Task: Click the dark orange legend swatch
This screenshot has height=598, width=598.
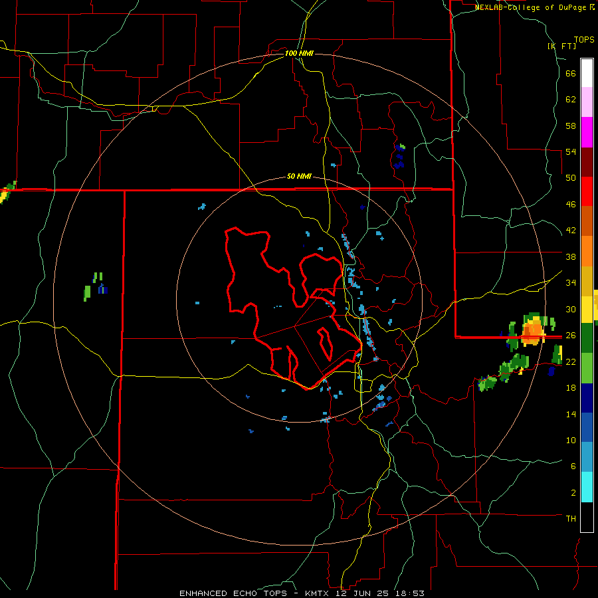Action: 587,221
